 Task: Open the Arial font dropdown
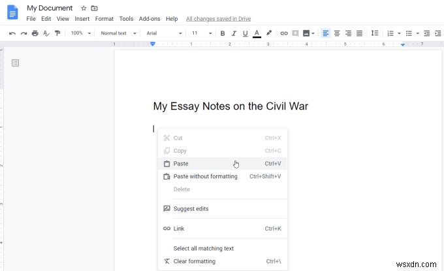[x=164, y=33]
